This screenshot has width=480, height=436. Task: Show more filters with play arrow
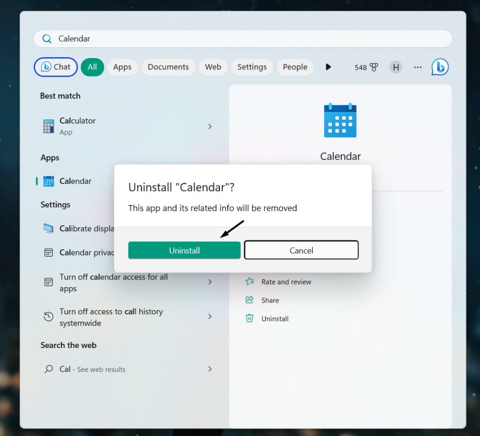[x=328, y=67]
